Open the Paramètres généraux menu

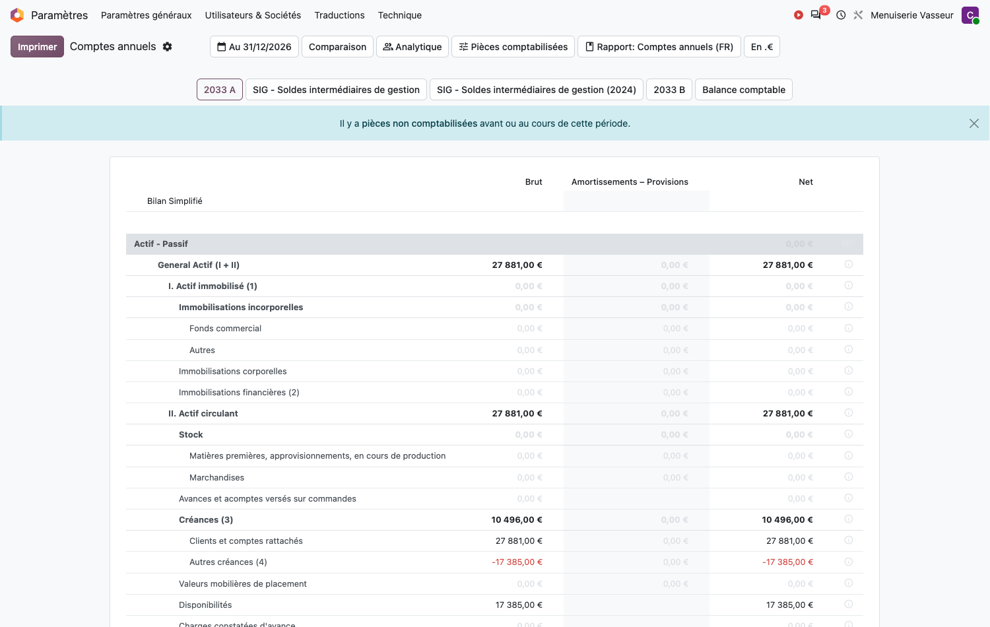point(147,15)
